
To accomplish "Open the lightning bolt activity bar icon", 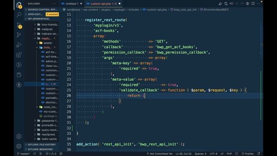I will pos(19,85).
